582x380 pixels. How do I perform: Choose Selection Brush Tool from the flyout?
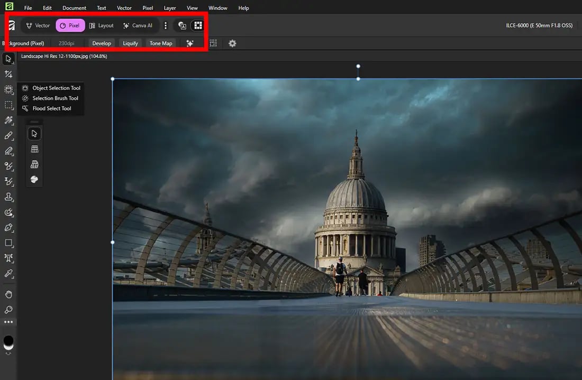coord(51,98)
